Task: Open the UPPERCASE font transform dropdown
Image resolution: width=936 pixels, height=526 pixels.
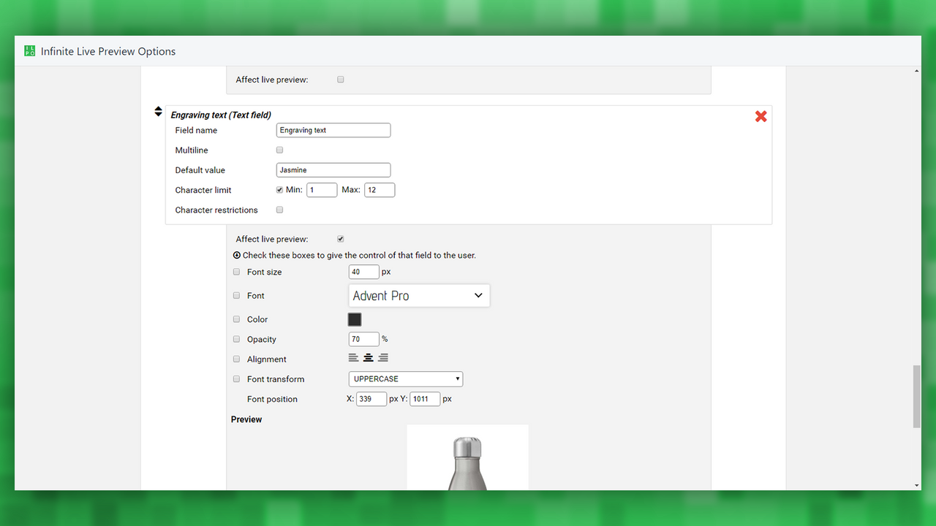Action: [x=405, y=378]
